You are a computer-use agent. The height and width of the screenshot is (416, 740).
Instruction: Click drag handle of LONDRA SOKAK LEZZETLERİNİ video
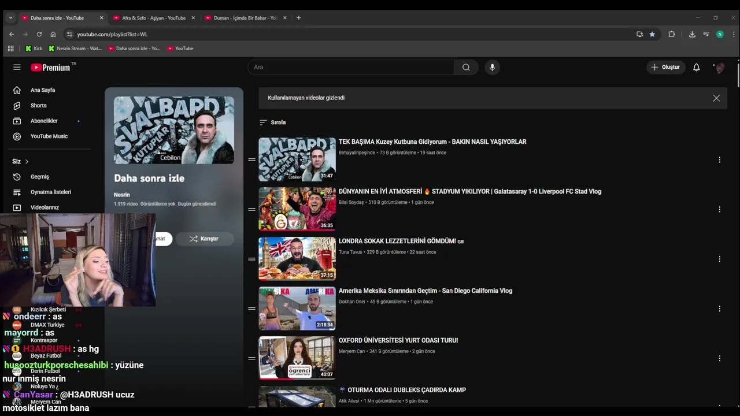pos(251,259)
